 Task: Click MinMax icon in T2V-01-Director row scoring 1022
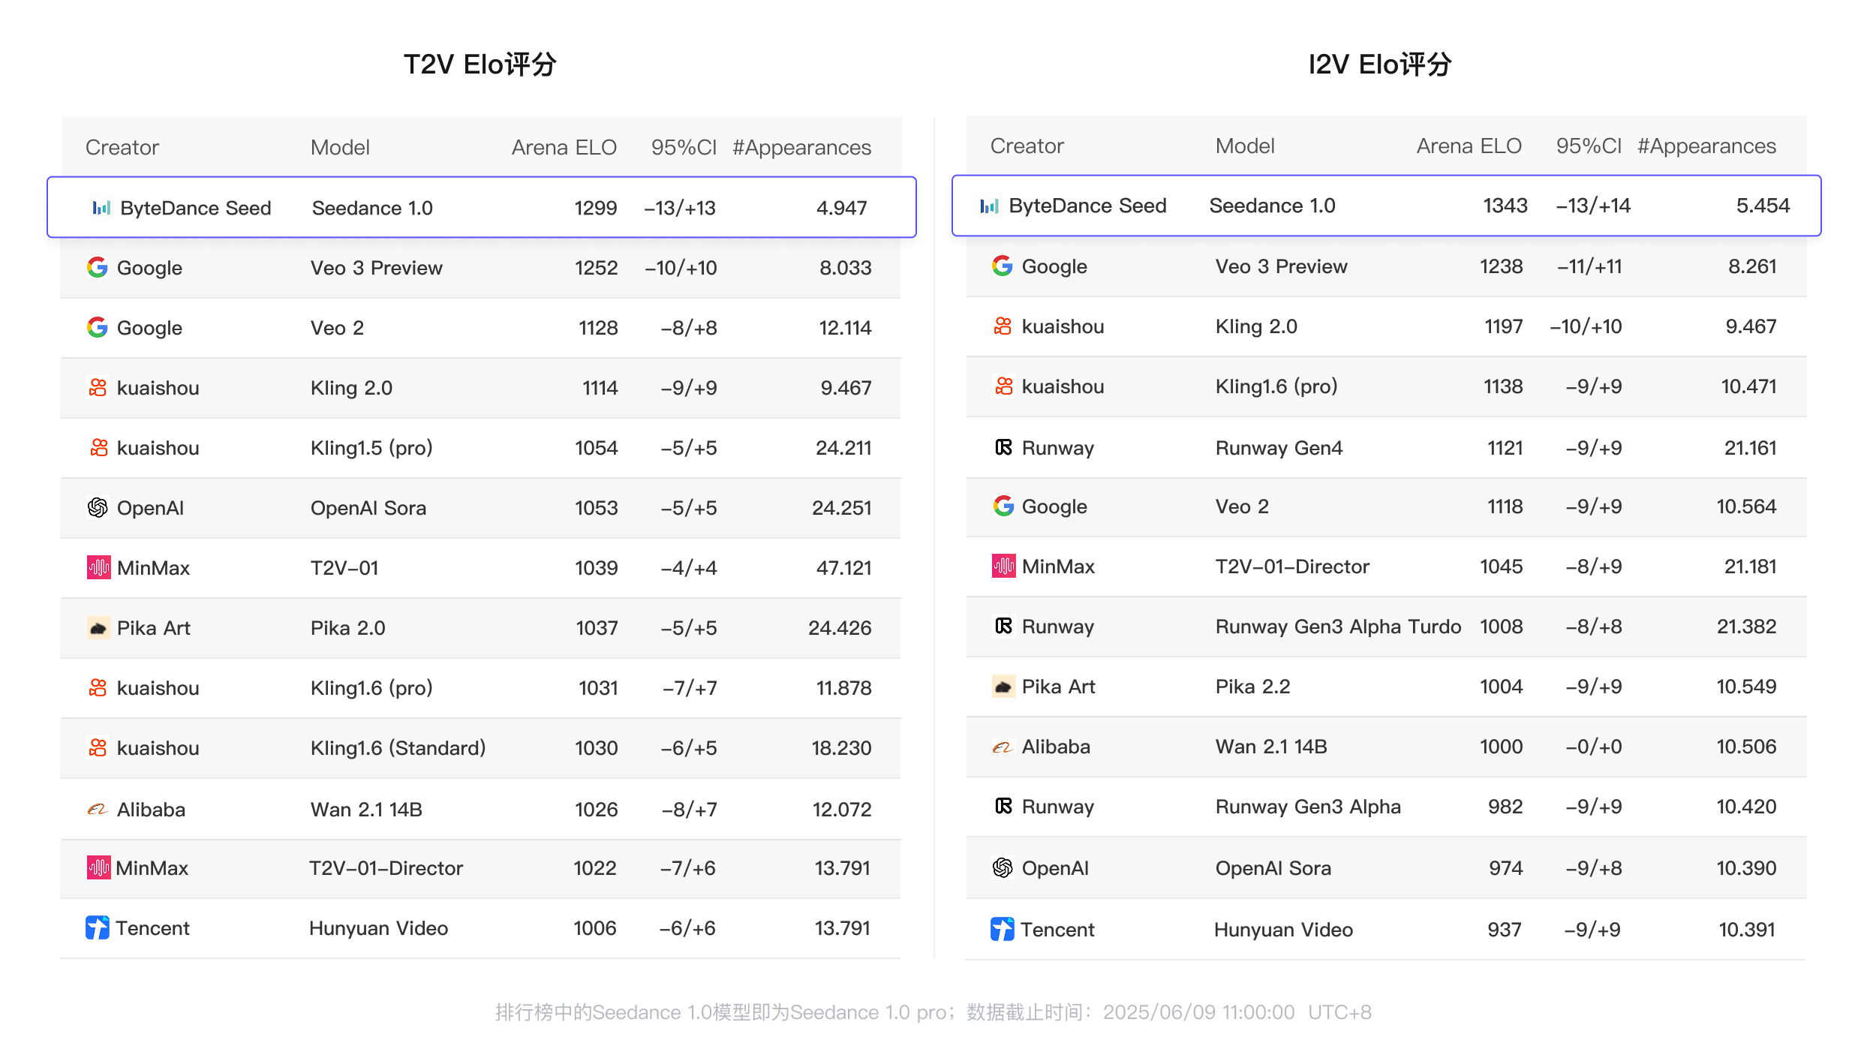[98, 867]
